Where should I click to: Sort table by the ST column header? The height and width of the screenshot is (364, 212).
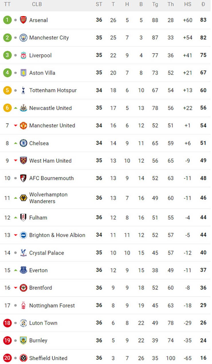(x=99, y=4)
